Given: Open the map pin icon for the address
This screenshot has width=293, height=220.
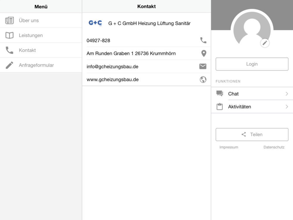Looking at the screenshot, I should click(204, 53).
